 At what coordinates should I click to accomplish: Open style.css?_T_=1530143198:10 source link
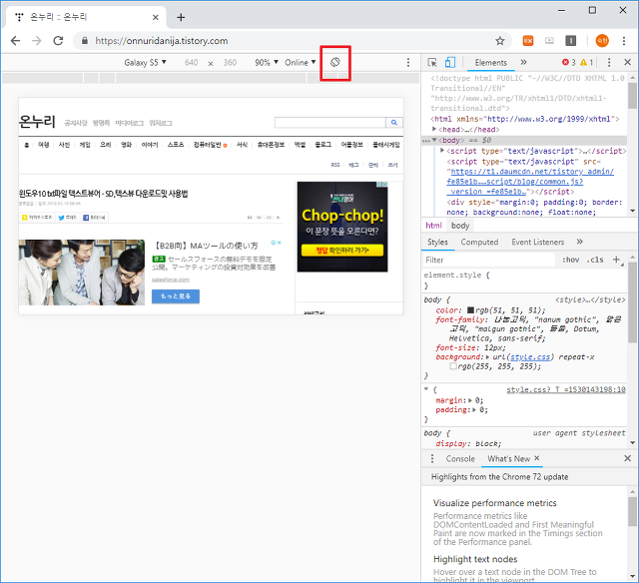pyautogui.click(x=566, y=389)
